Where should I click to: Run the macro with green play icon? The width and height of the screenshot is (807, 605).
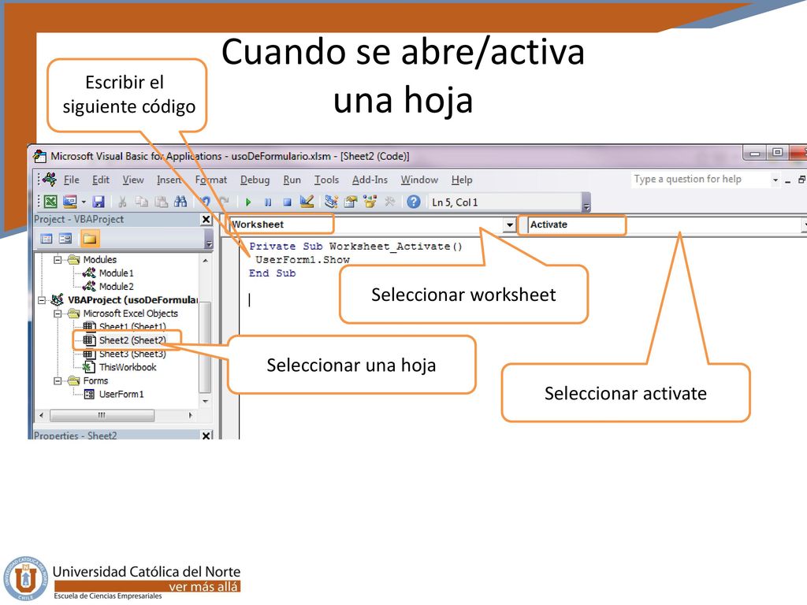click(248, 202)
